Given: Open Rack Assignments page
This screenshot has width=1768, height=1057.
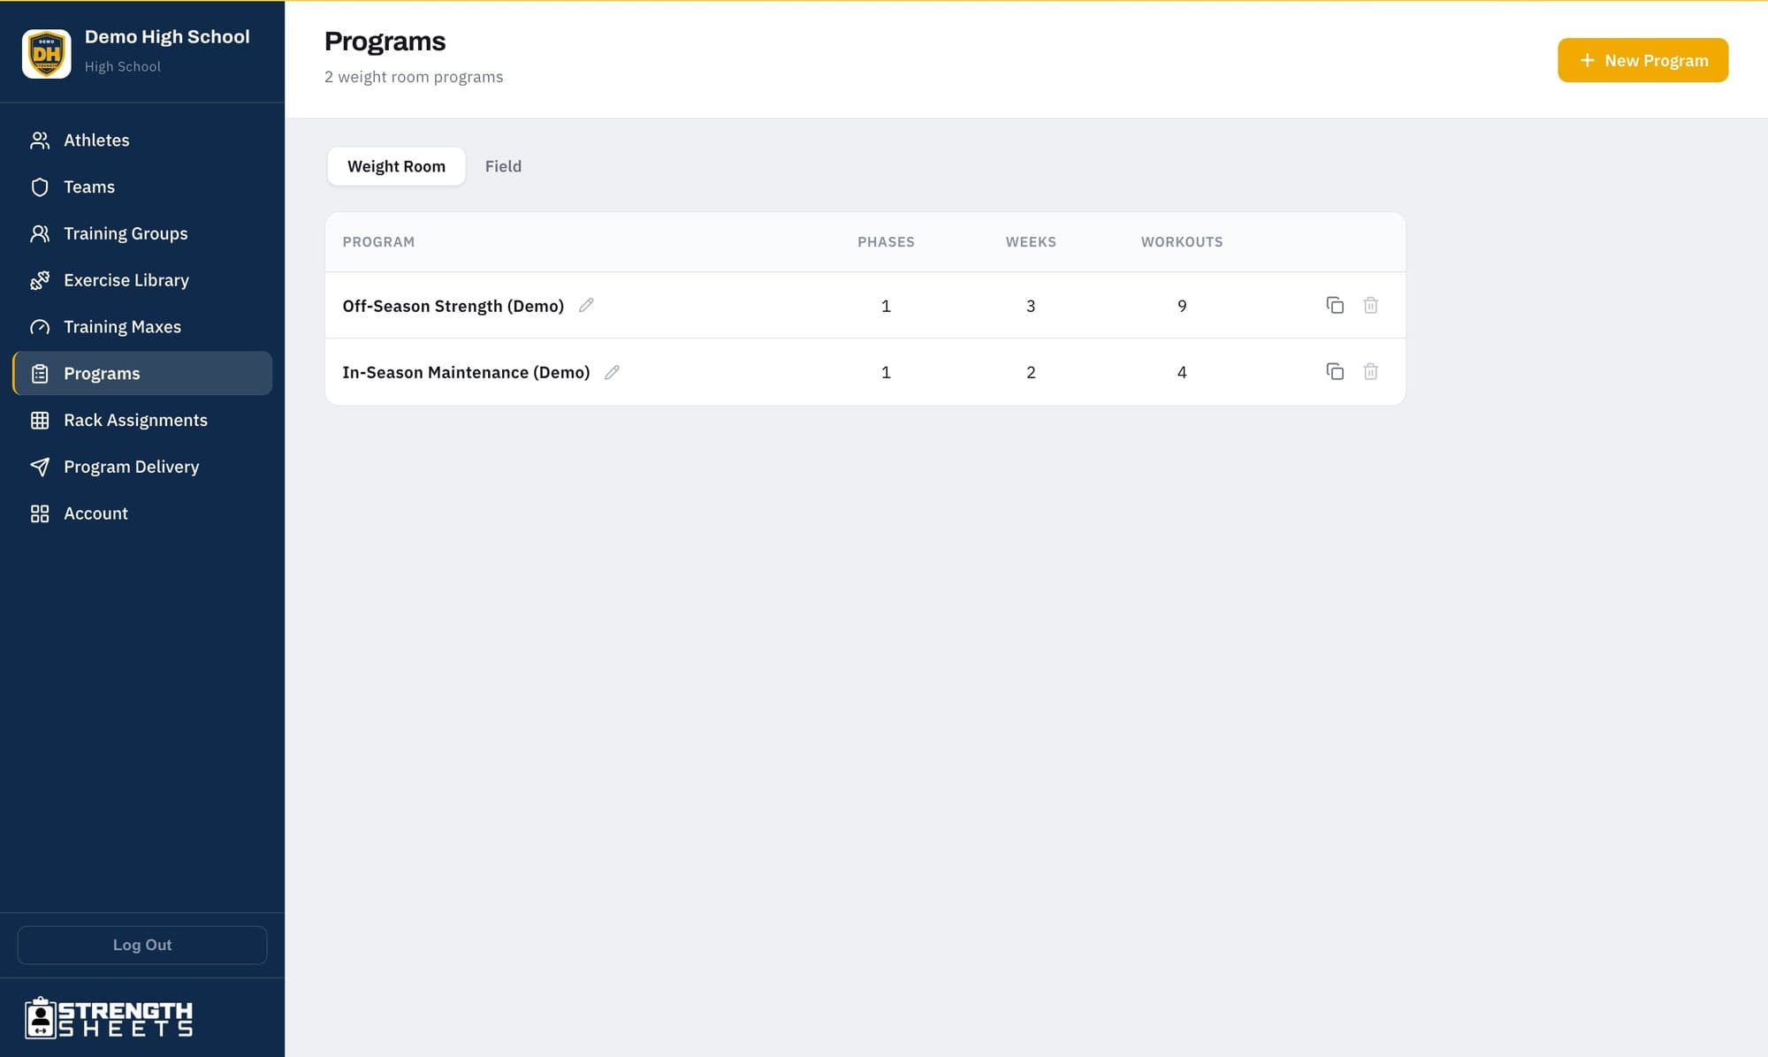Looking at the screenshot, I should 142,421.
